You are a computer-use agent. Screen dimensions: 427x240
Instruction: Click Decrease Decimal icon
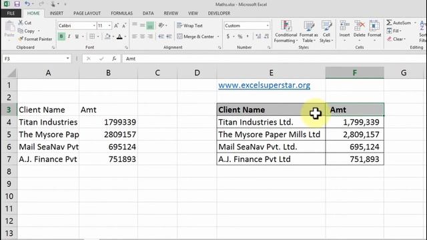(x=266, y=36)
